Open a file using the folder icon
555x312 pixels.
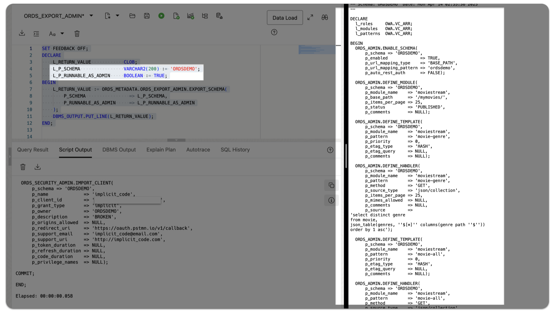pyautogui.click(x=132, y=16)
